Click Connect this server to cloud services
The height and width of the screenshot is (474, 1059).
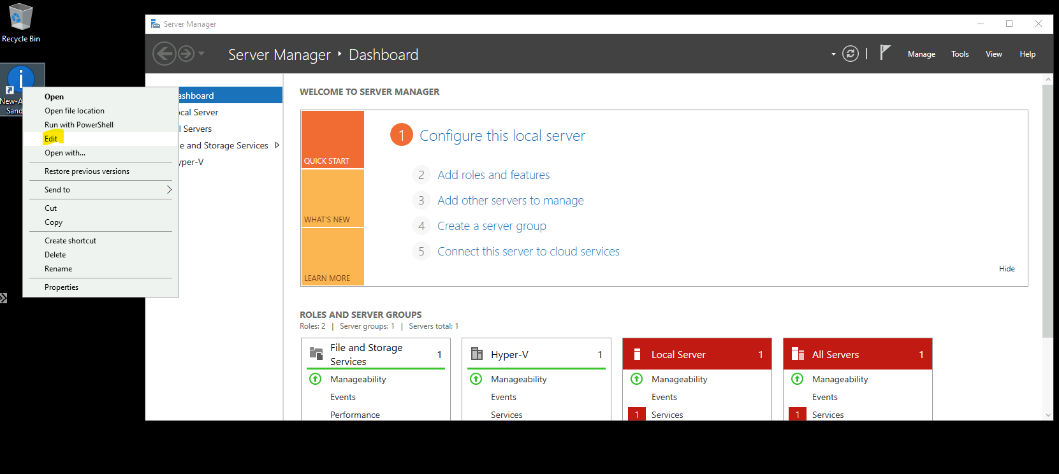[529, 252]
